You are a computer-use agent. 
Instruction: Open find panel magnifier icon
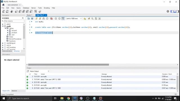pyautogui.click(x=93, y=19)
